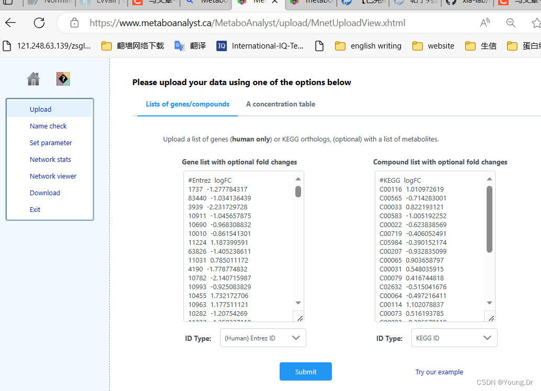Submit the uploaded gene and compound lists

pos(305,371)
